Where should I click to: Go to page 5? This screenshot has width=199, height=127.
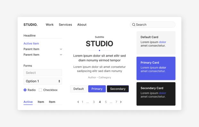click(106, 102)
